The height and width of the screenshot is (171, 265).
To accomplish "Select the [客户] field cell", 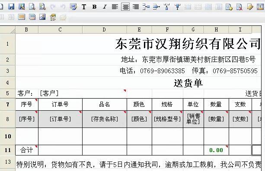I will (83, 93).
